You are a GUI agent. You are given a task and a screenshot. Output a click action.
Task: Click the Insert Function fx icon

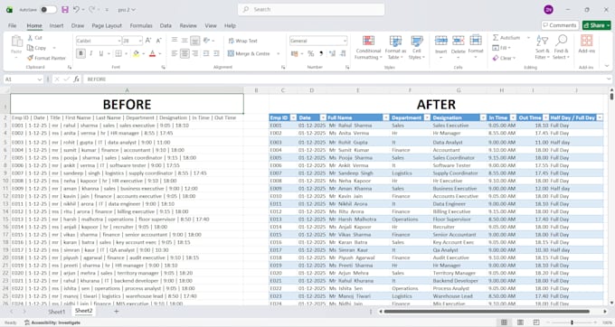coord(77,79)
